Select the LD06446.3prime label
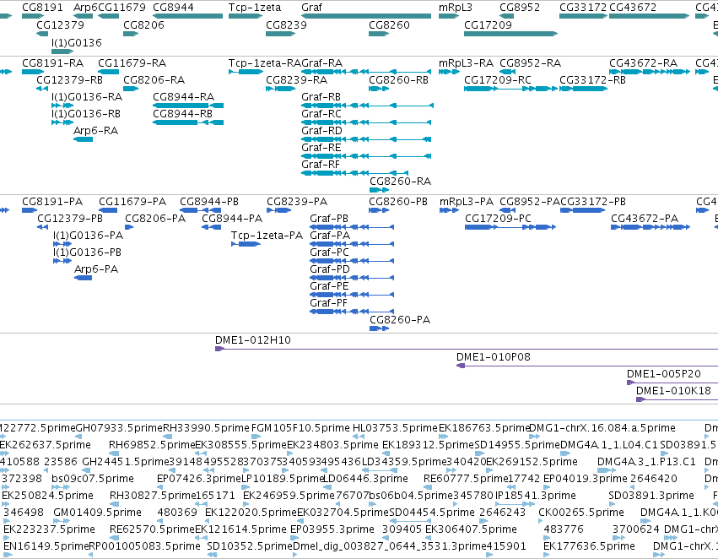The width and height of the screenshot is (718, 559). 365,479
